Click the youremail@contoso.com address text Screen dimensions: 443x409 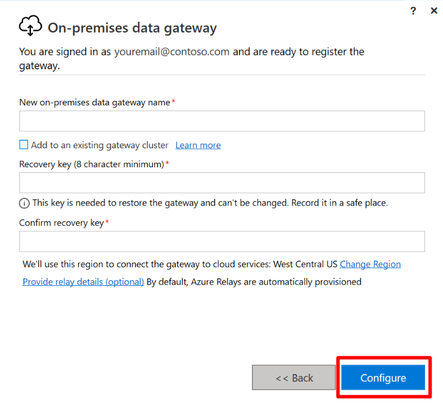[x=172, y=52]
